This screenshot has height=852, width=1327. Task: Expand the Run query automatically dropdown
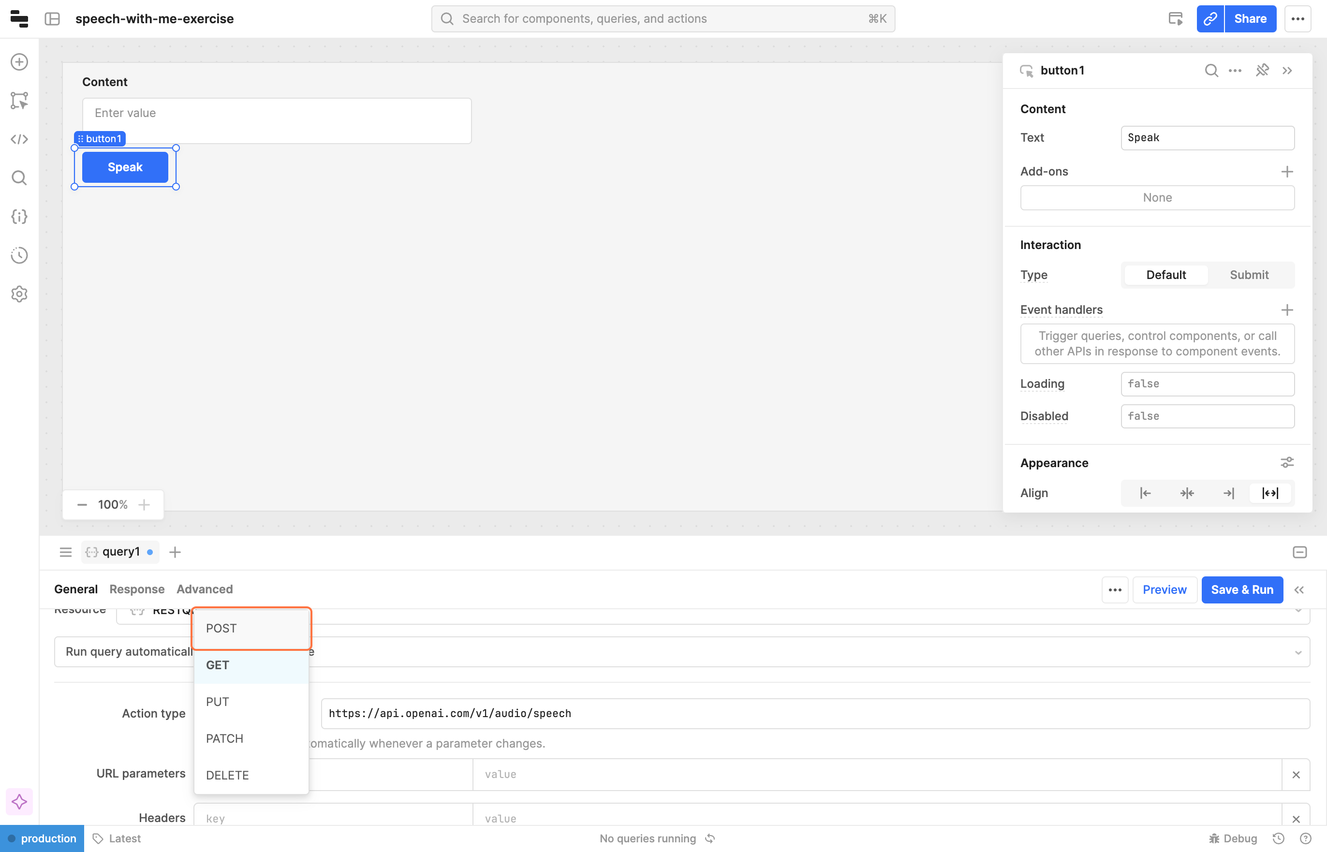click(x=1297, y=652)
